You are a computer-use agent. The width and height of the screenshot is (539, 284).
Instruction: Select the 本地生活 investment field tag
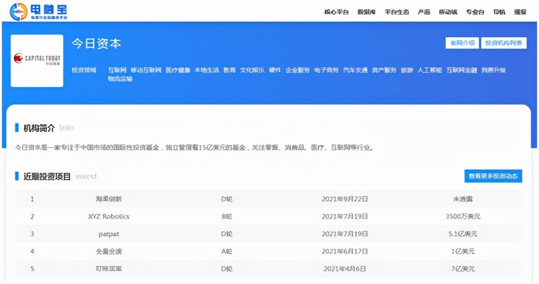(x=207, y=70)
